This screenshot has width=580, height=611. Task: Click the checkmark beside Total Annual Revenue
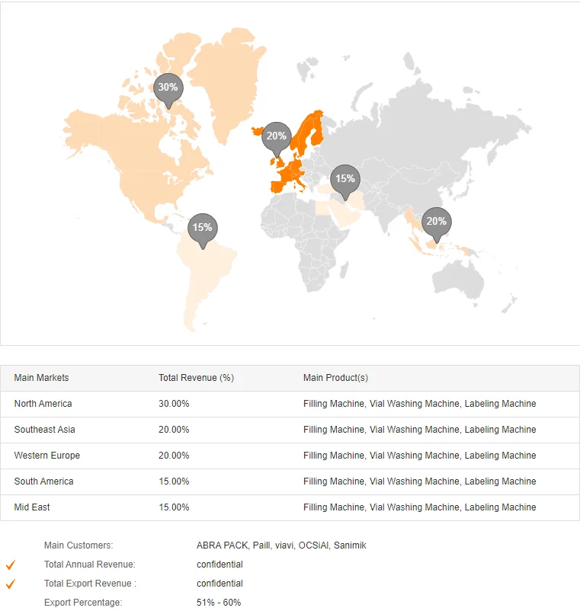point(11,565)
